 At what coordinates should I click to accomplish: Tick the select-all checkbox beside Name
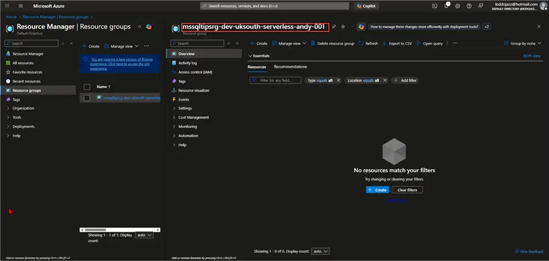pos(87,87)
